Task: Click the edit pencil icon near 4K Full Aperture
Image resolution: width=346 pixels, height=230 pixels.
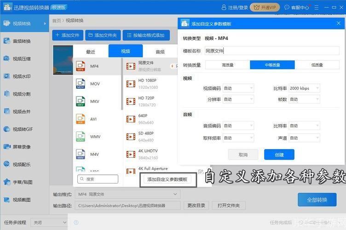Action: point(201,172)
